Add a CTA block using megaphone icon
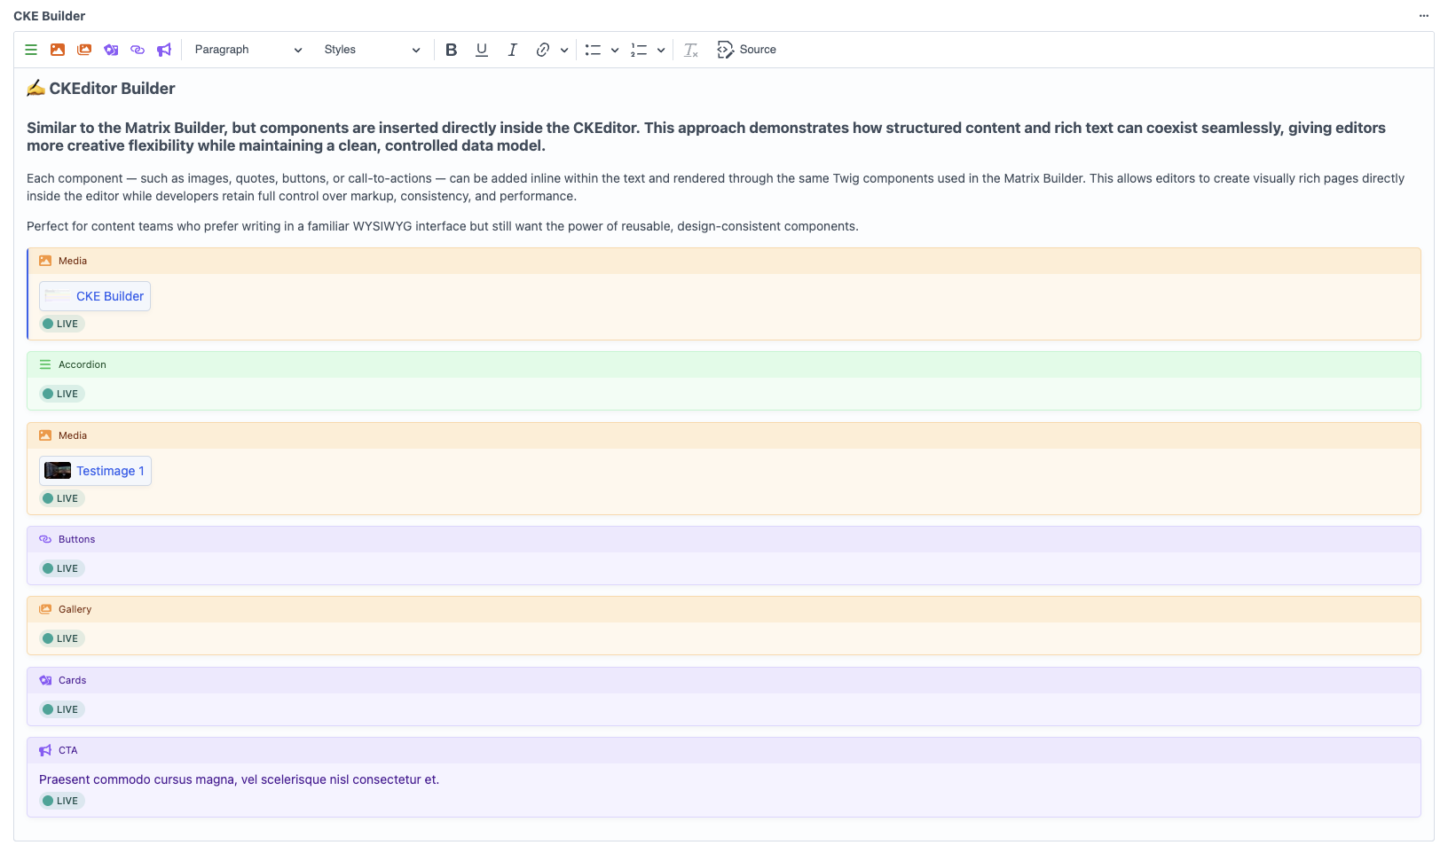The width and height of the screenshot is (1448, 853). (164, 50)
